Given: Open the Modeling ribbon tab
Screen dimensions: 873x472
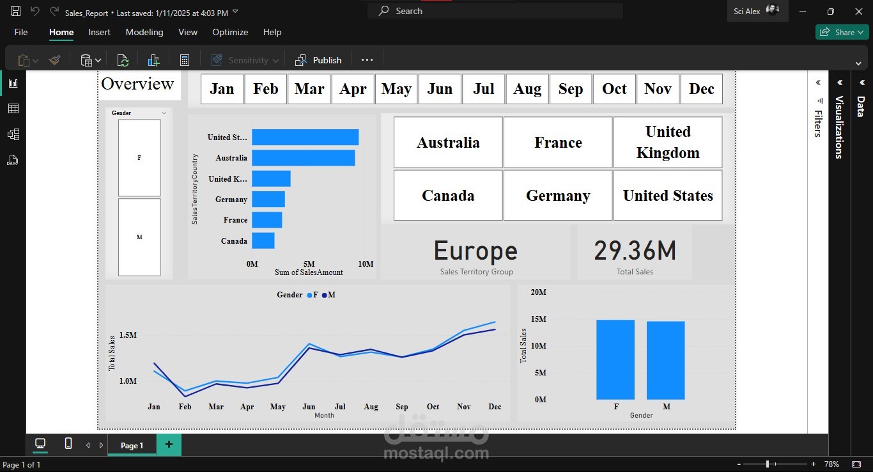Looking at the screenshot, I should (144, 32).
